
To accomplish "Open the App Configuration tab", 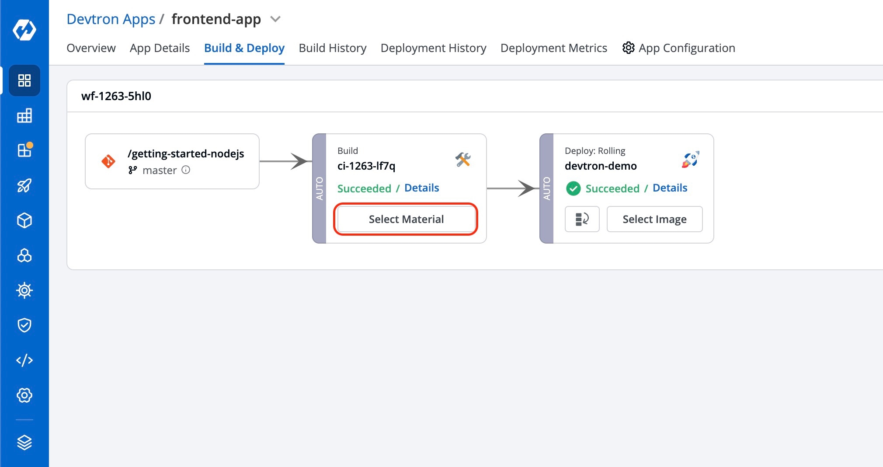I will (679, 48).
